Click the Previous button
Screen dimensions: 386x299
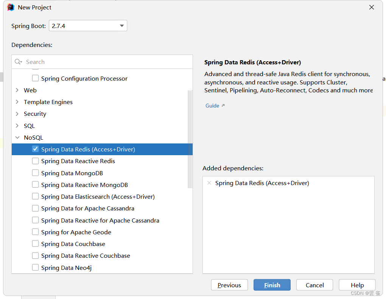tap(229, 285)
